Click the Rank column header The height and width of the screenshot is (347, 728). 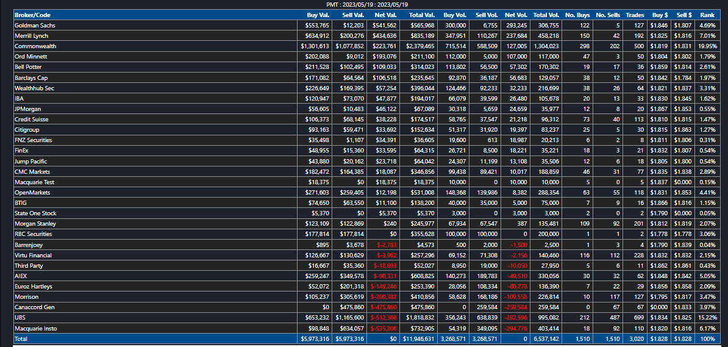pos(707,15)
